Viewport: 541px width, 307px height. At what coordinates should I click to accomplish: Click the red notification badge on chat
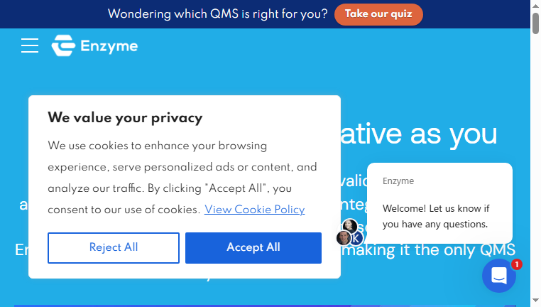[516, 264]
